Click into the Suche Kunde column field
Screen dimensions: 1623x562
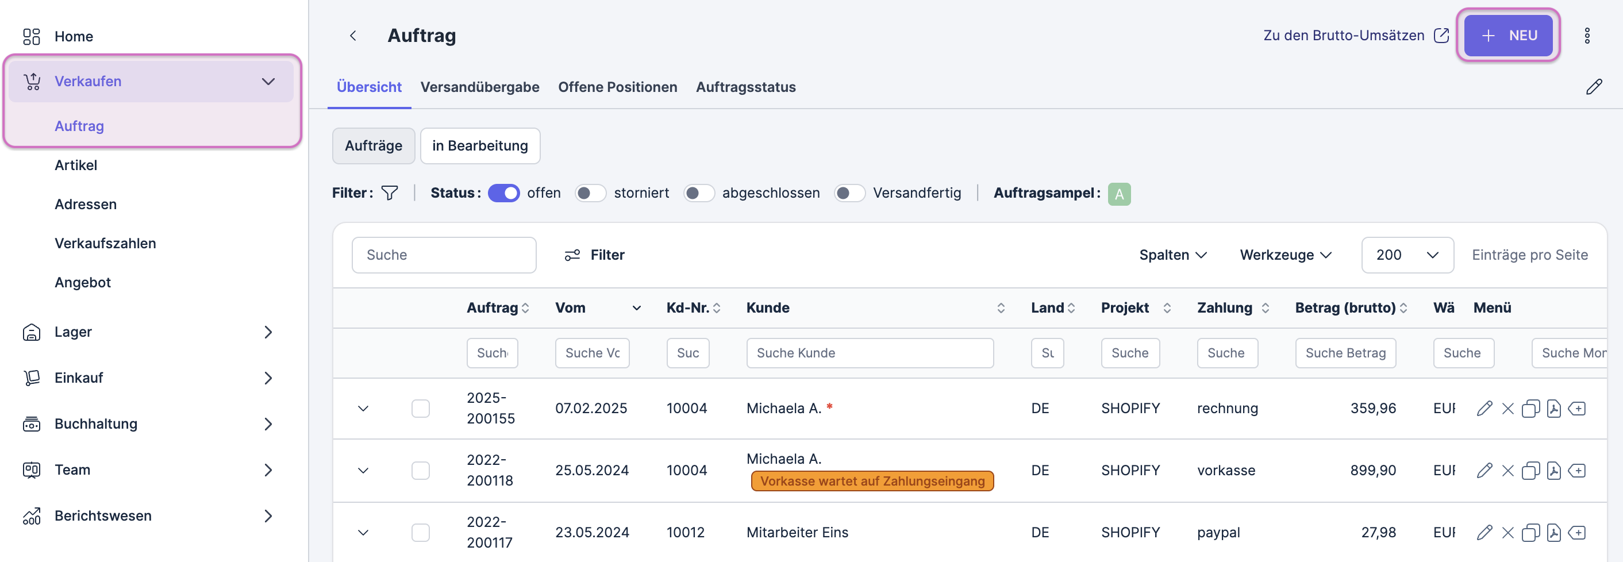coord(870,353)
